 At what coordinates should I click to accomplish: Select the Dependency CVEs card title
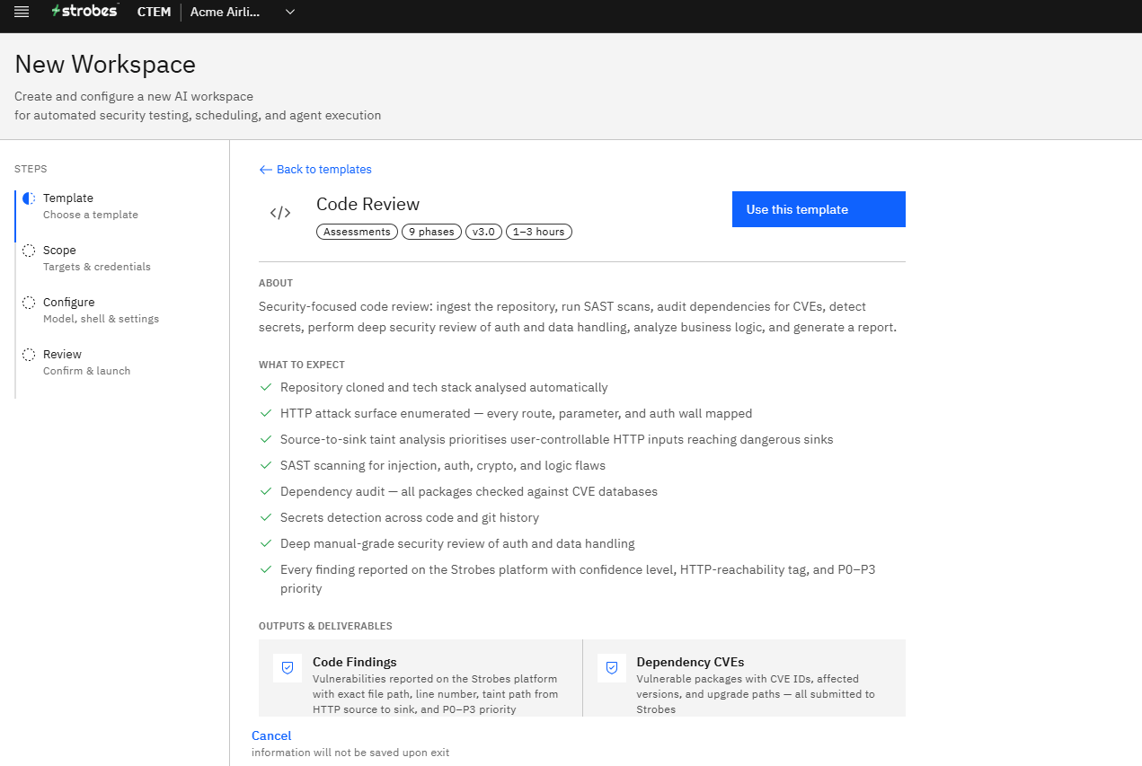[x=690, y=662]
